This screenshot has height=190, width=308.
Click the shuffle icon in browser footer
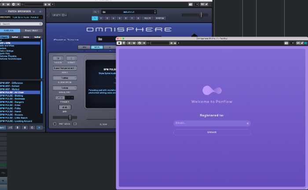[x=10, y=128]
